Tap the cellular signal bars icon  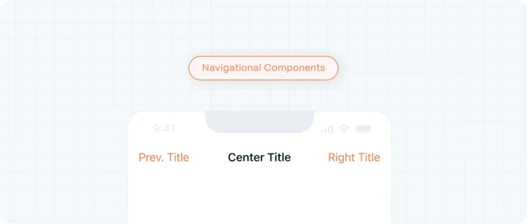327,129
